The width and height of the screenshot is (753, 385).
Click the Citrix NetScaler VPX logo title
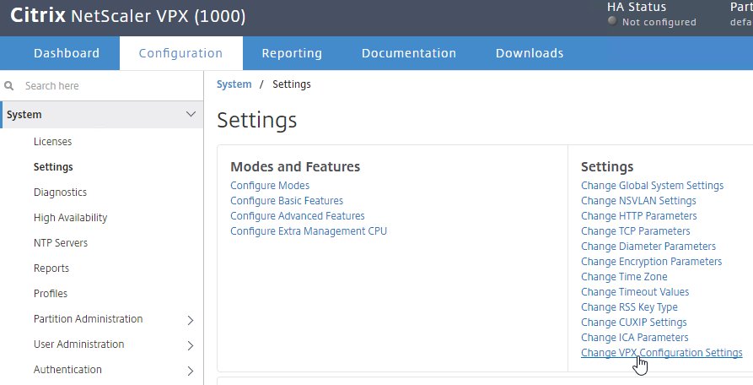point(127,16)
